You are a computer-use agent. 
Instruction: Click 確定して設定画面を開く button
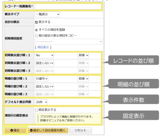pos(48,130)
